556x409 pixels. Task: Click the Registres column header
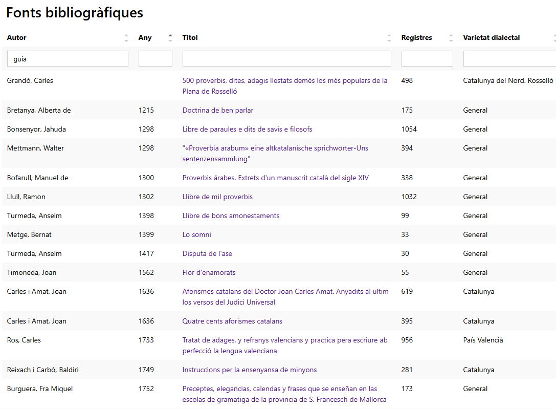tap(417, 37)
